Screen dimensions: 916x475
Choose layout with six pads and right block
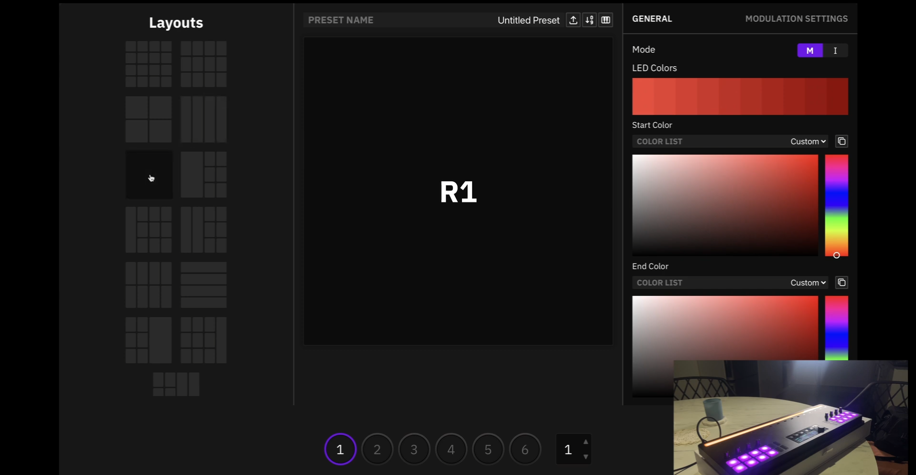pyautogui.click(x=149, y=340)
